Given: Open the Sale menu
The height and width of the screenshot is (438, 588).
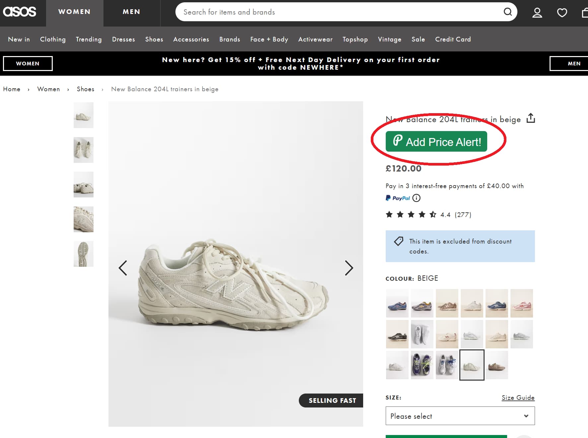Looking at the screenshot, I should pos(418,39).
